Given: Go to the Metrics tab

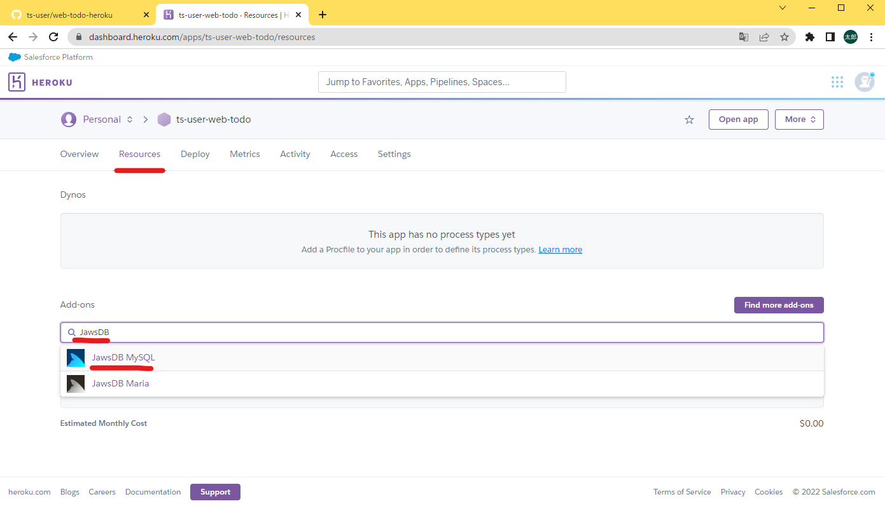Looking at the screenshot, I should [x=245, y=154].
